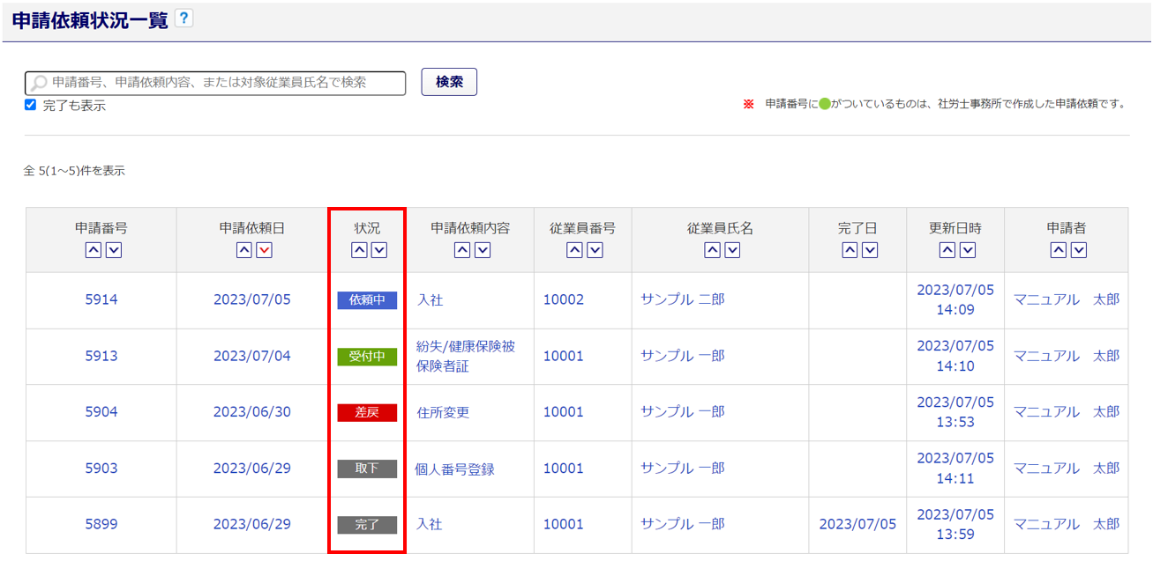1153x561 pixels.
Task: Sort 更新日時 column ascending
Action: pyautogui.click(x=947, y=250)
